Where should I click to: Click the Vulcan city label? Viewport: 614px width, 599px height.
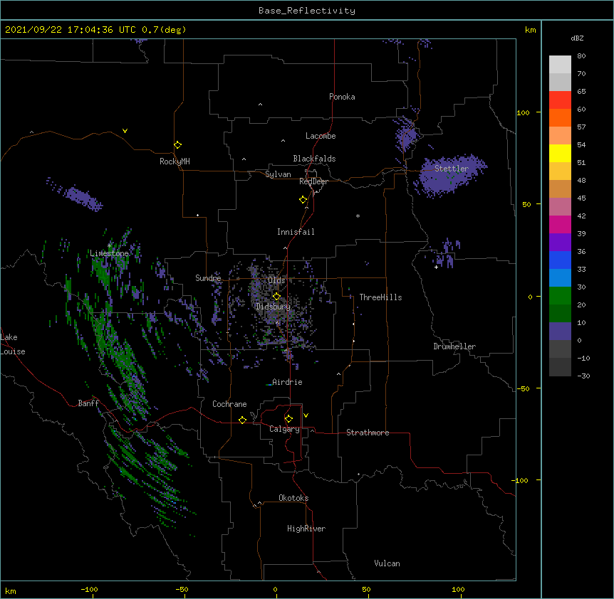pyautogui.click(x=387, y=563)
